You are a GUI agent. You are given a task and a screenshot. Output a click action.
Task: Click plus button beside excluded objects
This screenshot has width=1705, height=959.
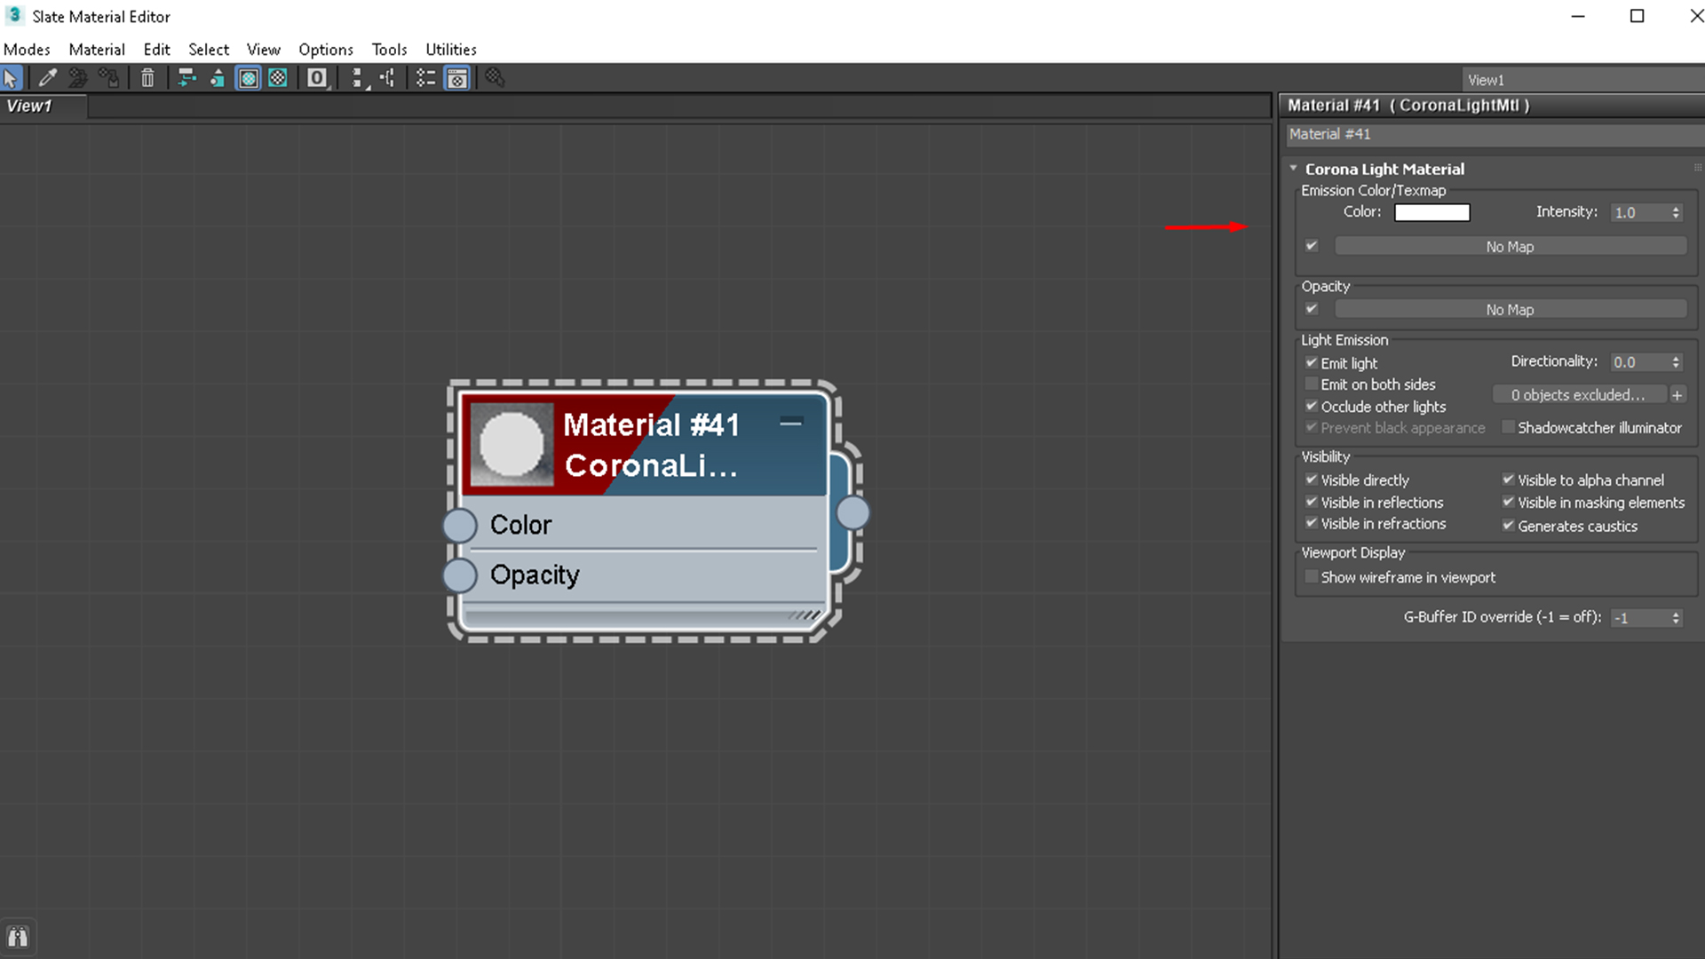coord(1677,395)
